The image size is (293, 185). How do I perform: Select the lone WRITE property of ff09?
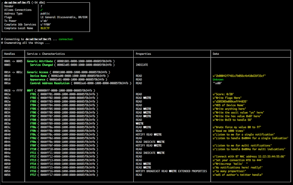(x=139, y=123)
